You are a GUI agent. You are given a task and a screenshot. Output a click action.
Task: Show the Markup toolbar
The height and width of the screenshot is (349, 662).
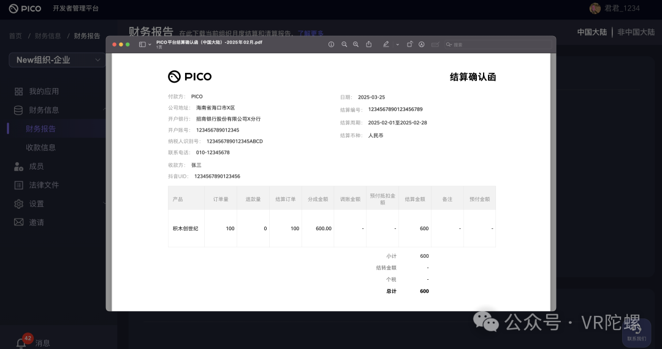421,44
